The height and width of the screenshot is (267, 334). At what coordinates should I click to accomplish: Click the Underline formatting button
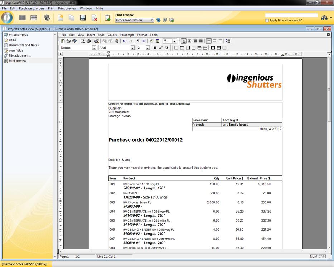(166, 48)
